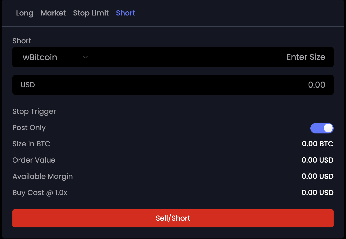Click the chevron arrow beside wBitcoin
The width and height of the screenshot is (346, 239).
pos(85,57)
